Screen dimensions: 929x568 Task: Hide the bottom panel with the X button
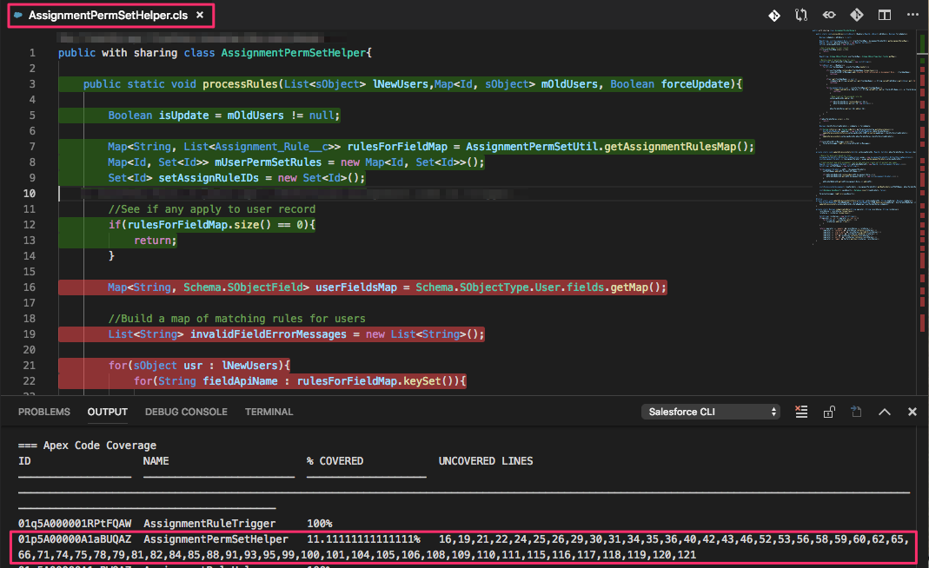(x=911, y=412)
